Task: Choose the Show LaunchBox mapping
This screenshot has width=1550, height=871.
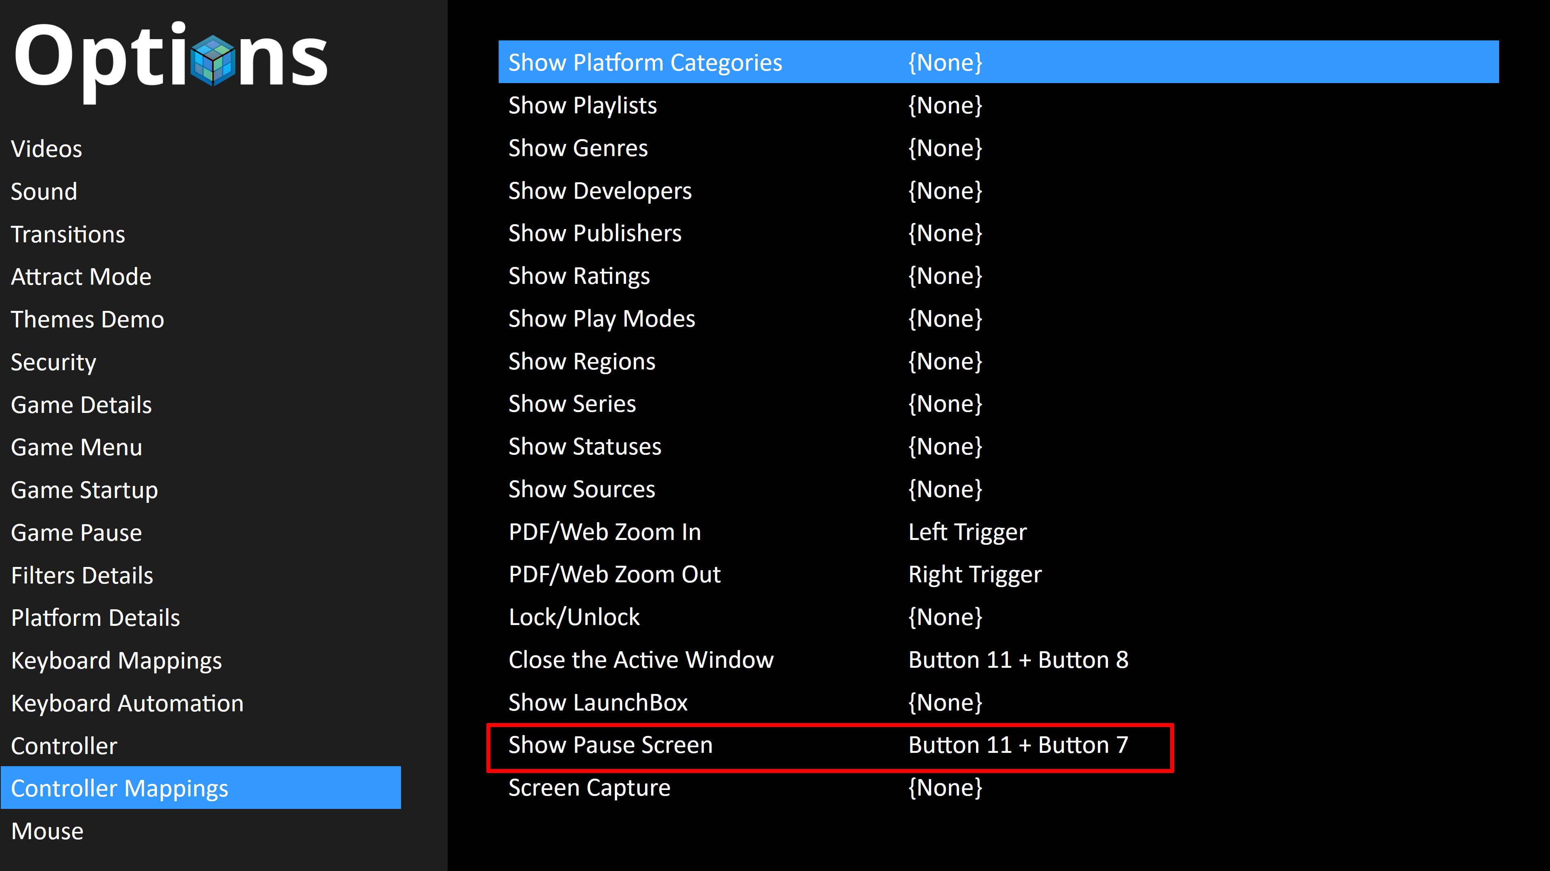Action: coord(998,703)
